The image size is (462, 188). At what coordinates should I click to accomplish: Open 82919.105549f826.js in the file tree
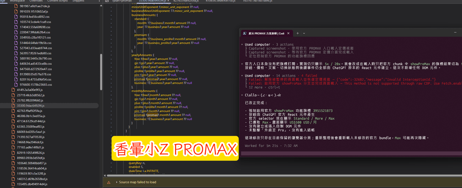[x=31, y=153]
